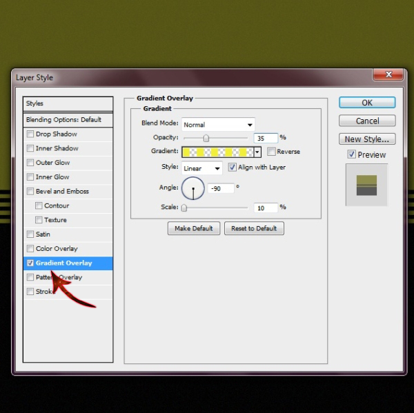Image resolution: width=414 pixels, height=413 pixels.
Task: Click the Scale slider handle
Action: tap(184, 208)
